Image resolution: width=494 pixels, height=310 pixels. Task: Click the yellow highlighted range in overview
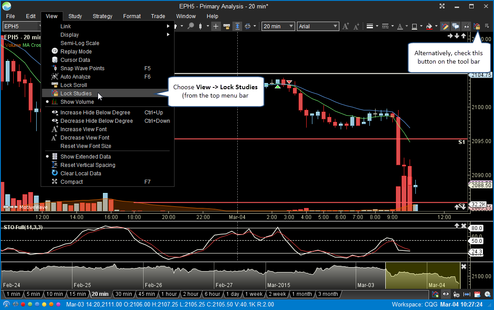click(x=422, y=276)
